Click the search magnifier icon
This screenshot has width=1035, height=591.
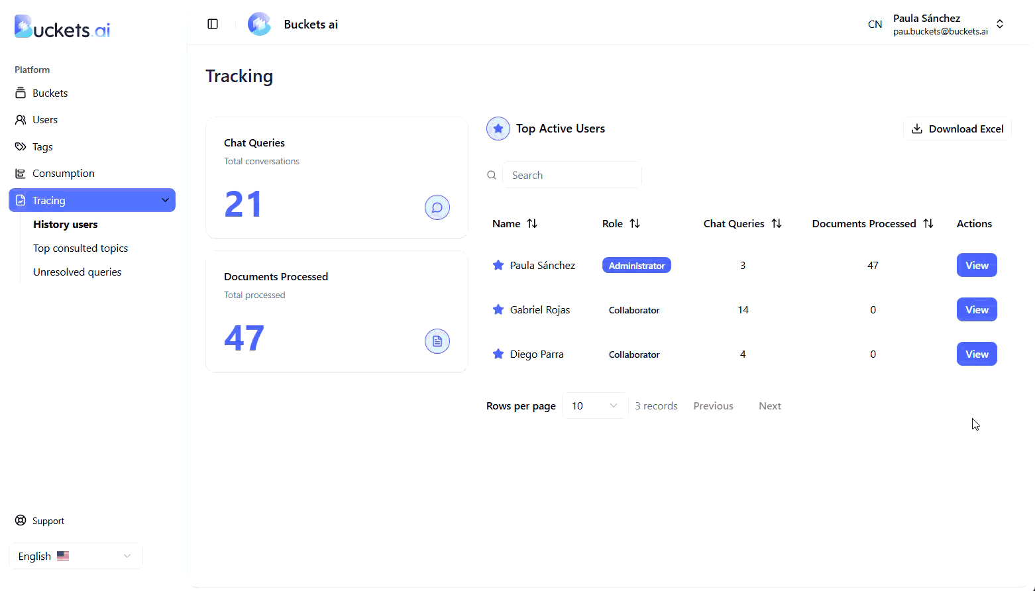pos(492,175)
